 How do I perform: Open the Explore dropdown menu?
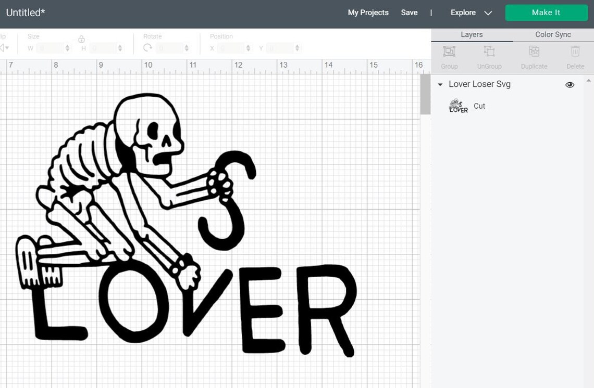click(471, 12)
